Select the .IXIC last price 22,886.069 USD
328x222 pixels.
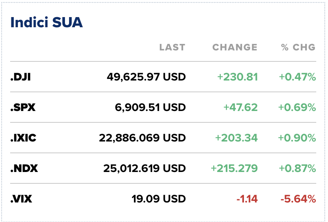(x=142, y=138)
